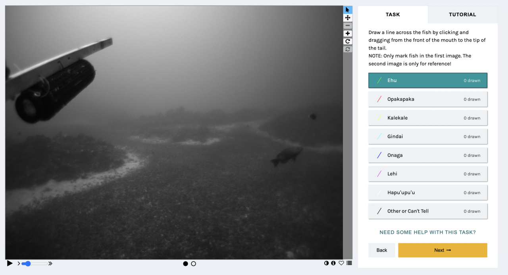Activate the pan/move tool
The image size is (508, 275).
(348, 18)
